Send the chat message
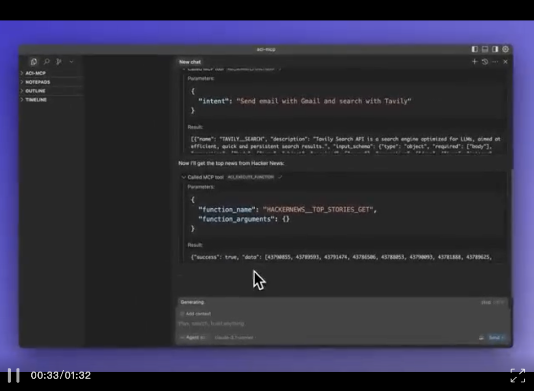Screen dimensions: 534x391 tap(496, 337)
